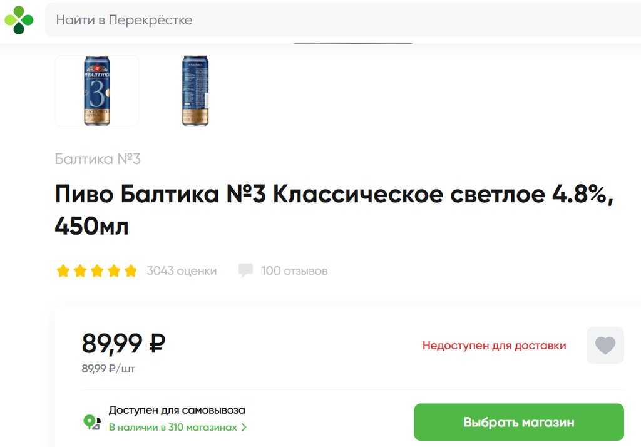The height and width of the screenshot is (447, 641).
Task: Toggle the heart favorite button
Action: (x=605, y=345)
